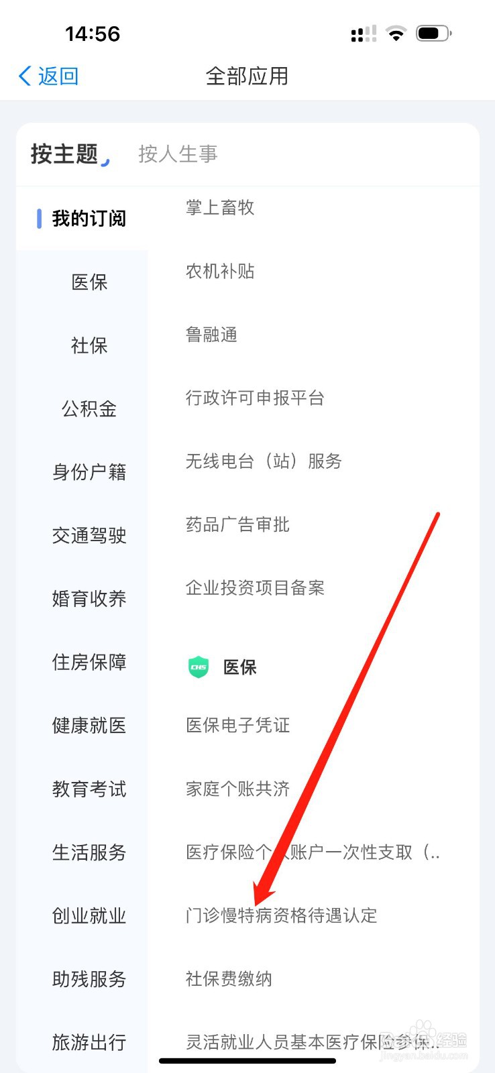Viewport: 495px width, 1073px height.
Task: Open 药品广告审批 service
Action: (237, 524)
